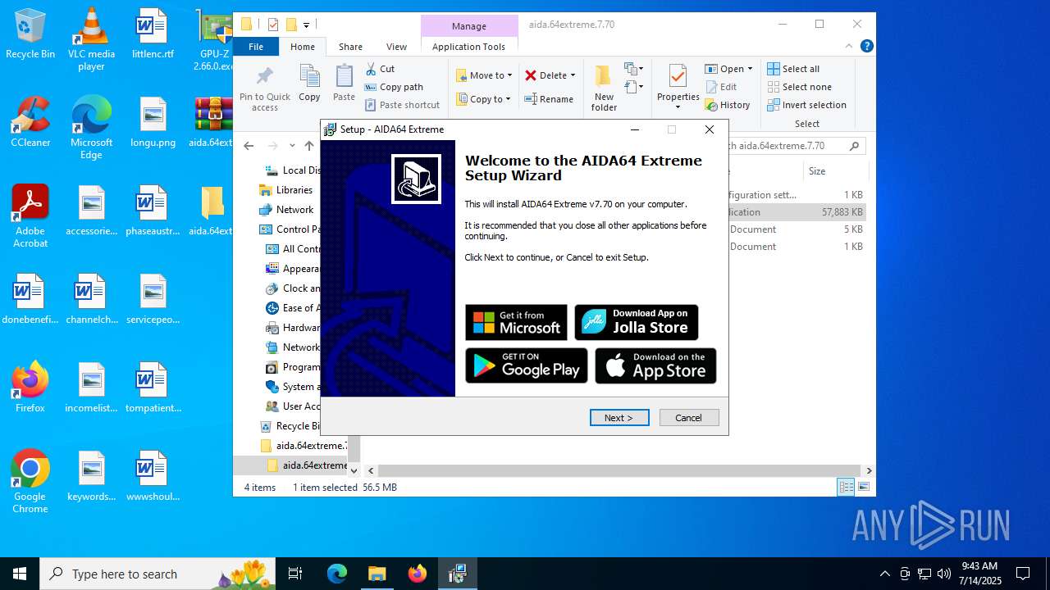Image resolution: width=1050 pixels, height=590 pixels.
Task: Click the horizontal scrollbar right arrow
Action: (869, 471)
